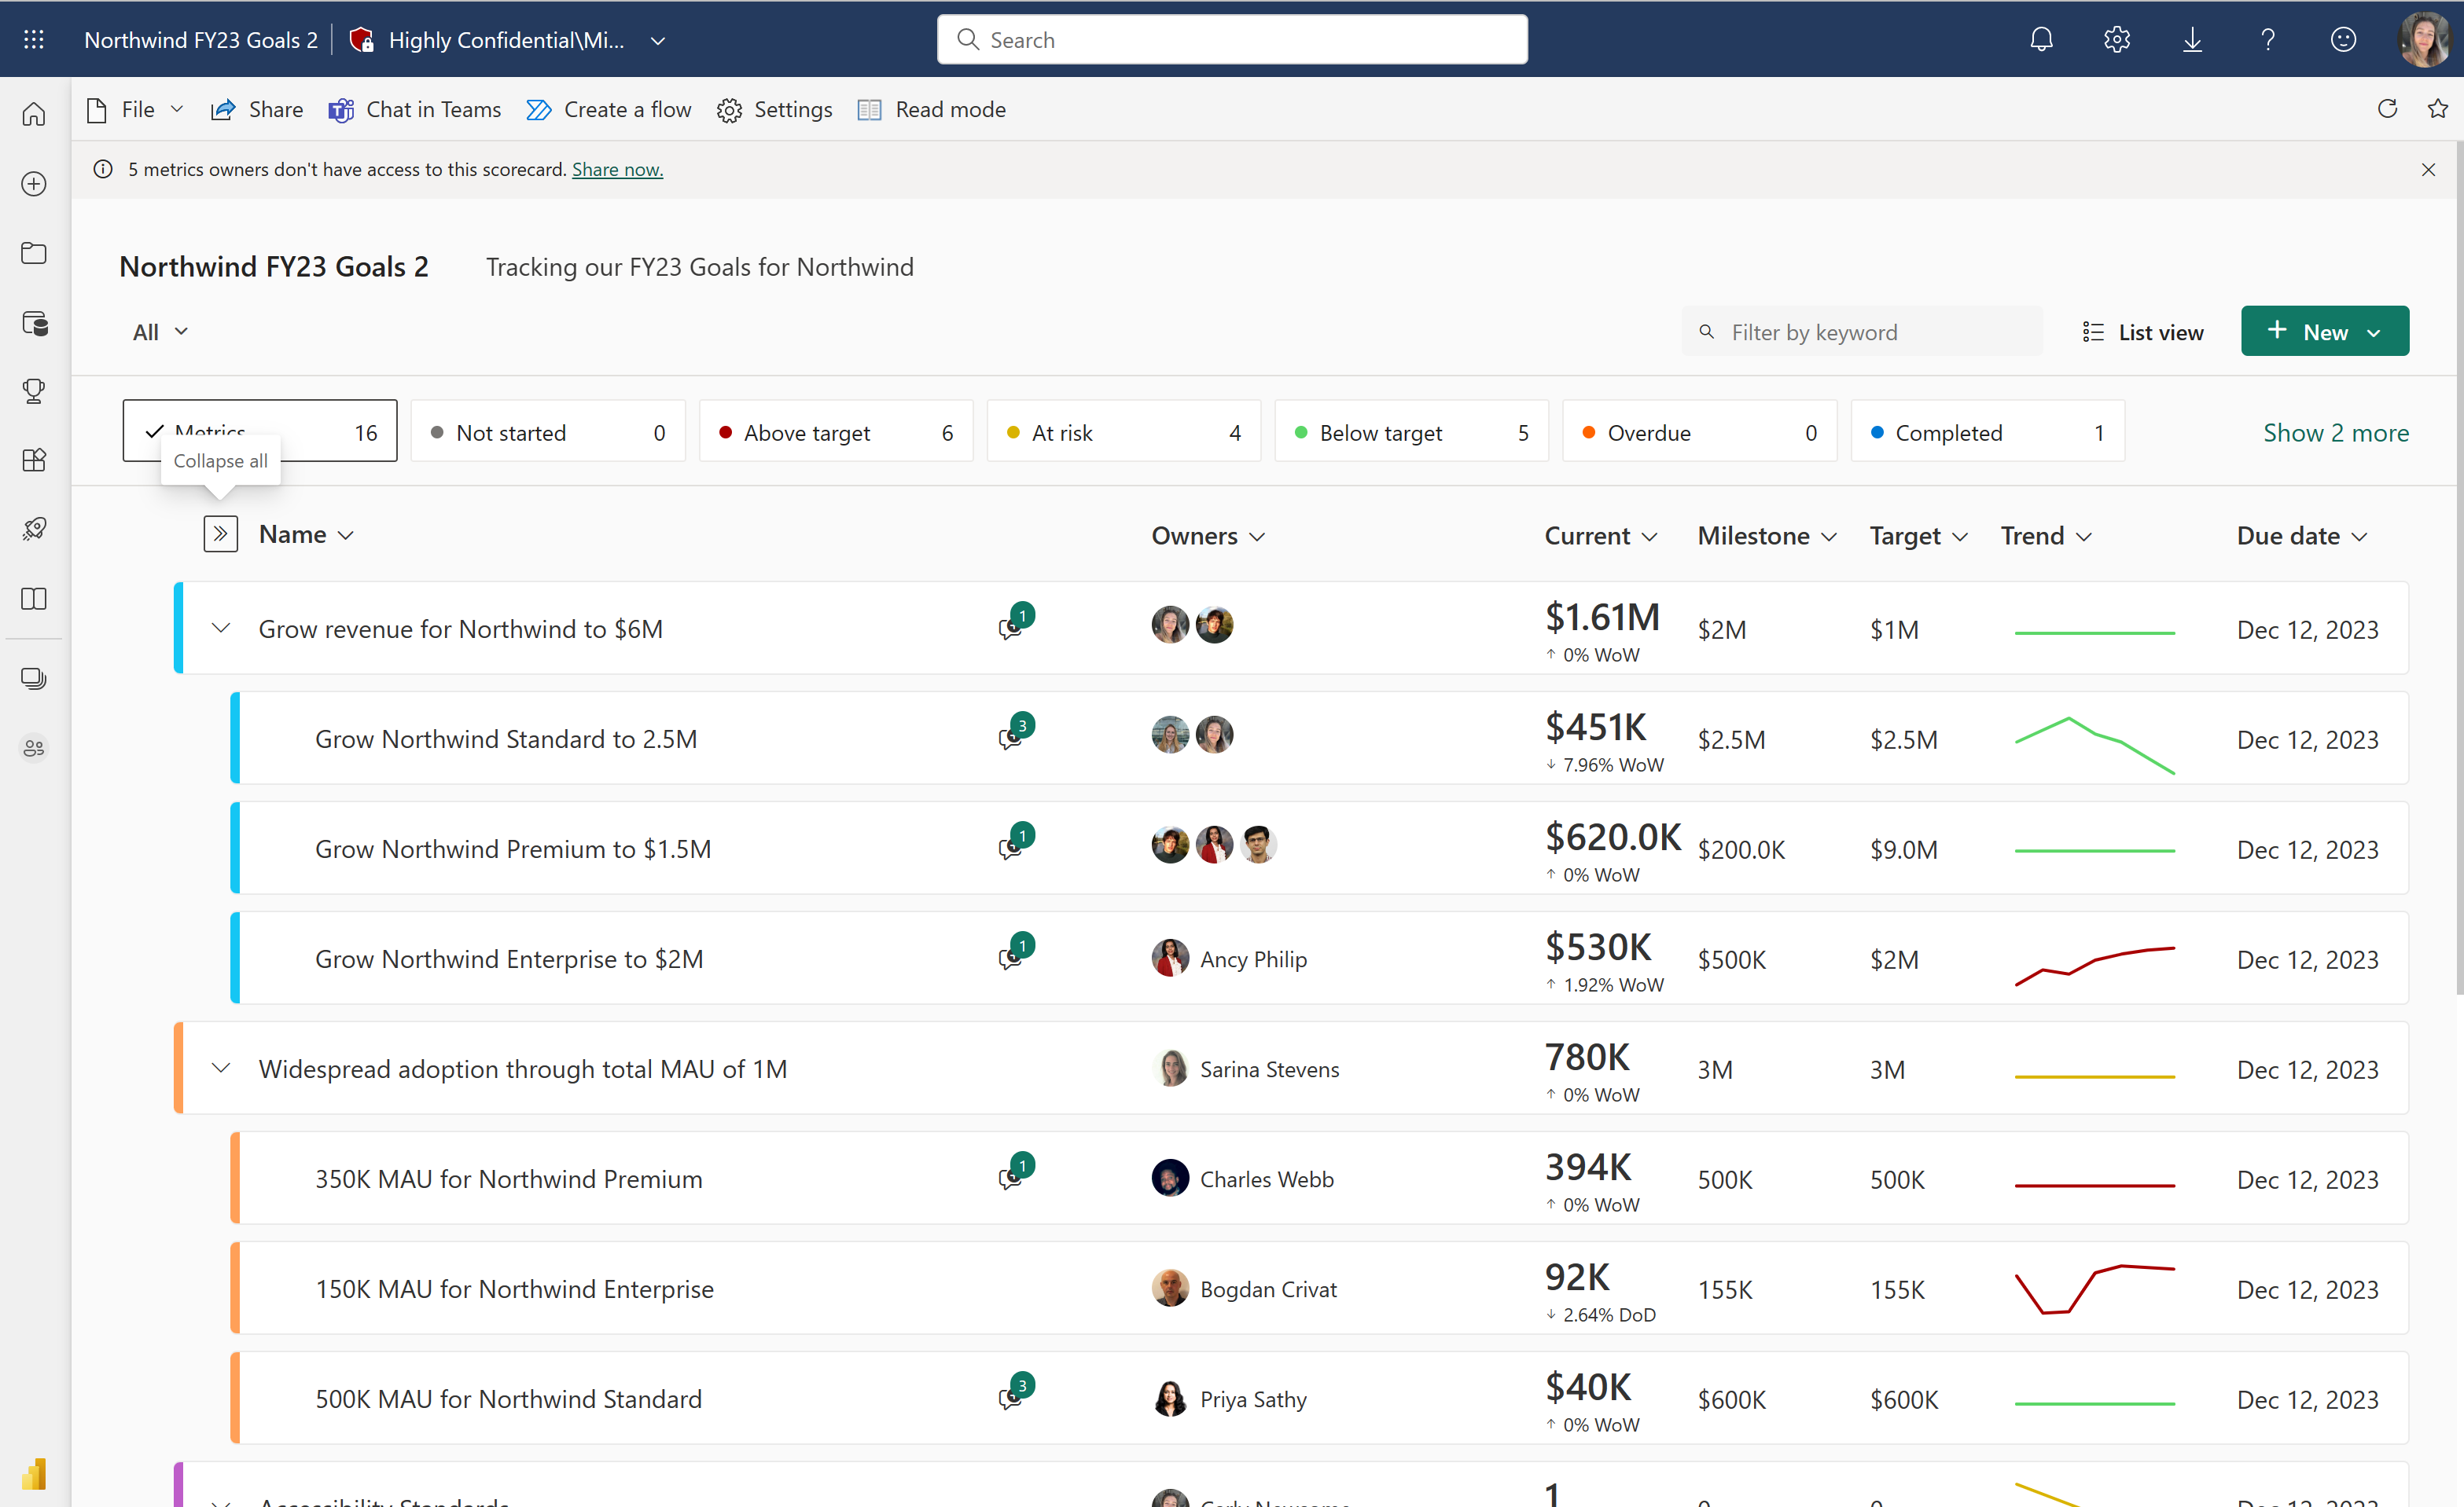Expand the Widespread adoption MAU row
The image size is (2464, 1507).
point(220,1067)
